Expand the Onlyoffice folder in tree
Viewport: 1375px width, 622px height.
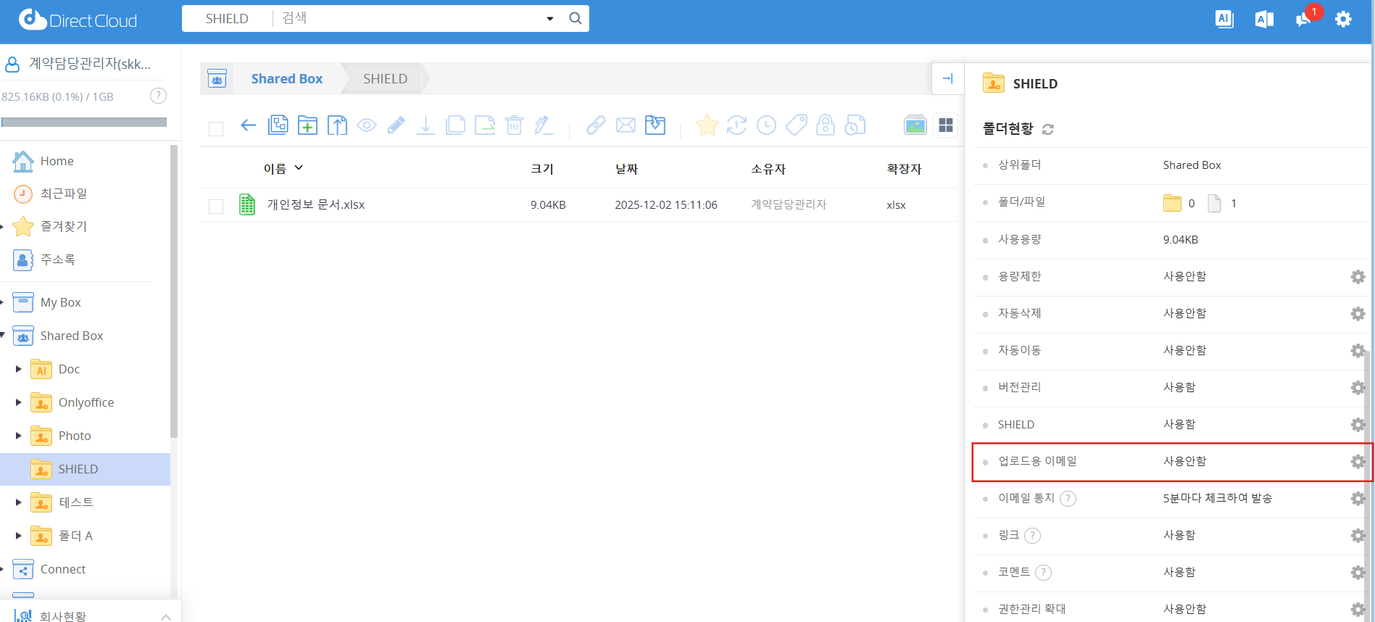[x=19, y=402]
